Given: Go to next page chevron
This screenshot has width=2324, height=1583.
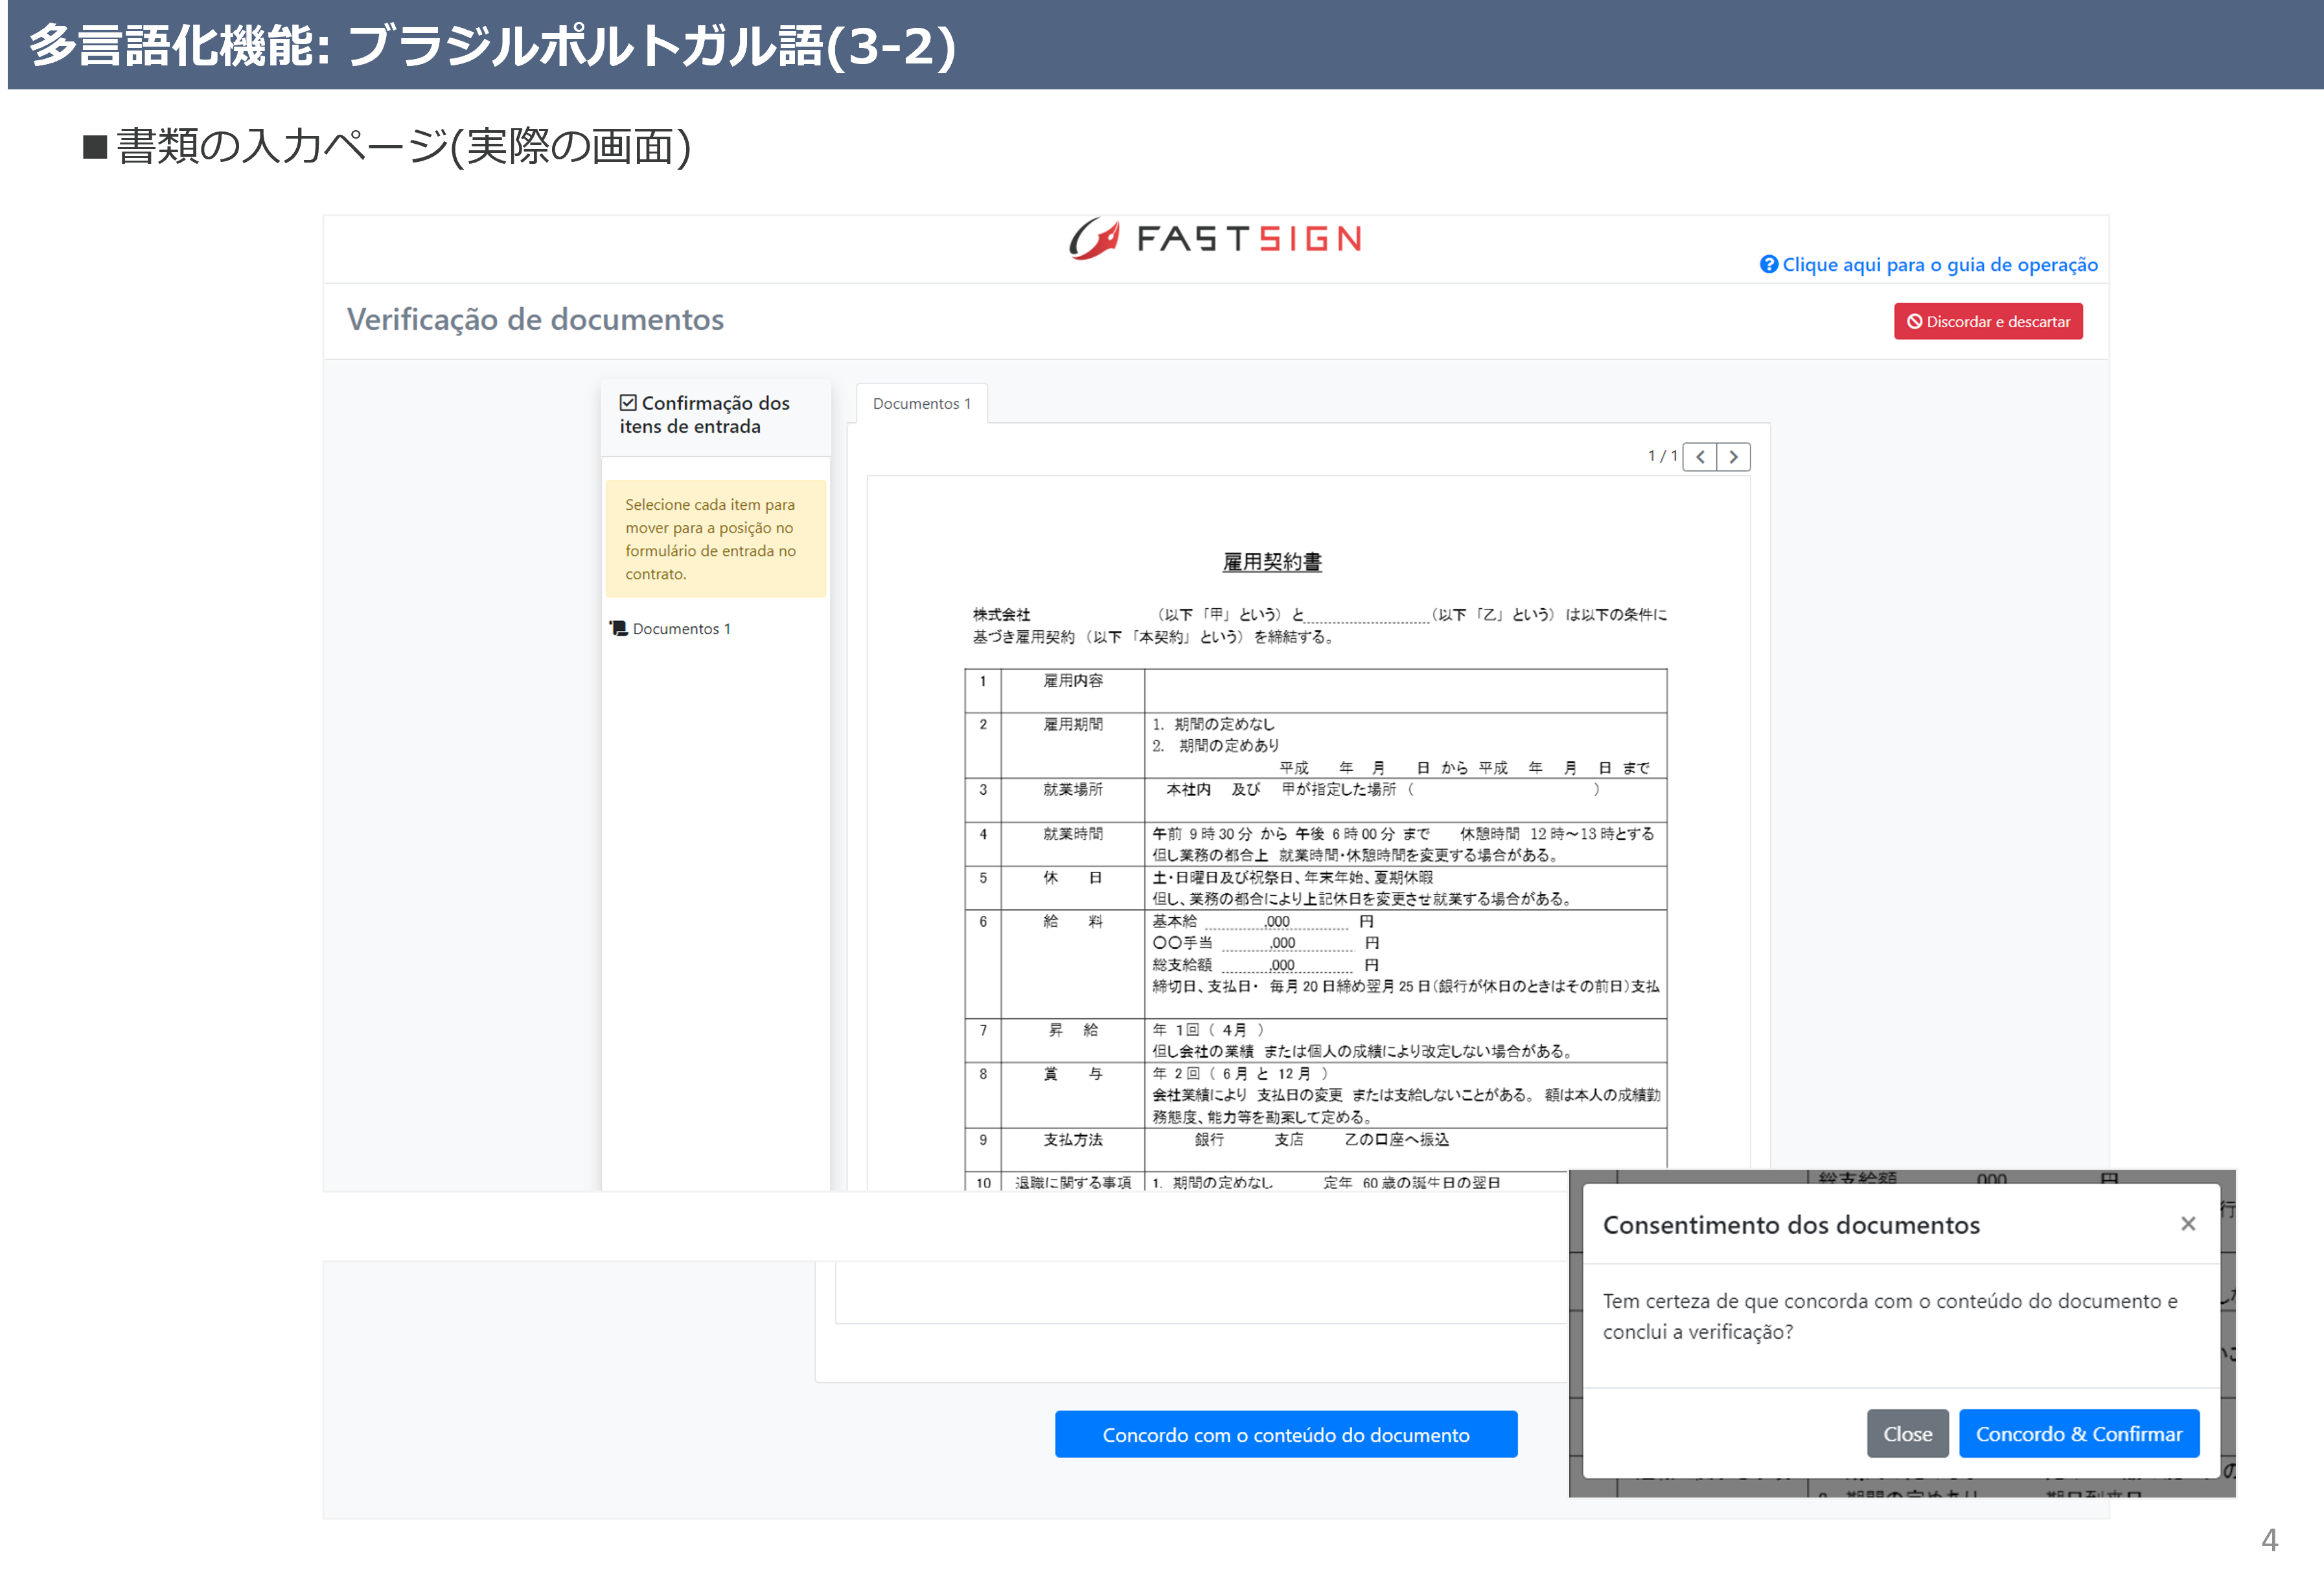Looking at the screenshot, I should pos(1734,457).
